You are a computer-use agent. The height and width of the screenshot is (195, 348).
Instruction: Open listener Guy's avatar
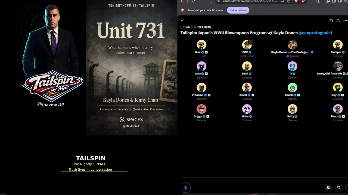click(x=338, y=88)
